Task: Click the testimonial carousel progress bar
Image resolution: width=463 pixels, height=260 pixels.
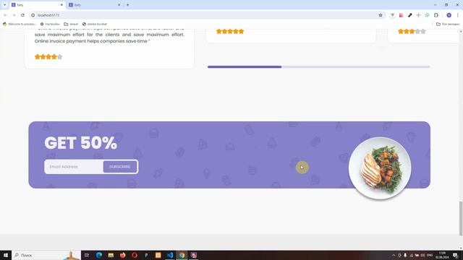Action: tap(318, 67)
